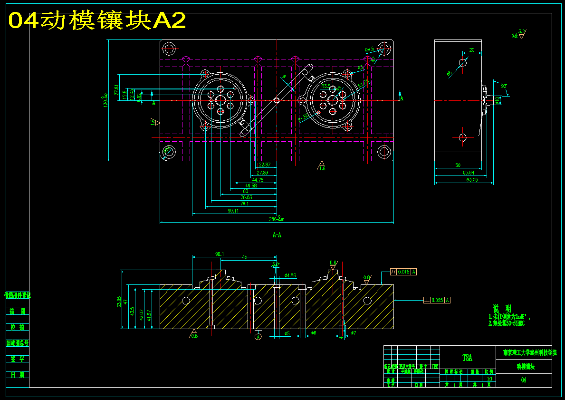Screen dimensions: 565x400
Task: Click the 90.1 dimension in section view
Action: [x=220, y=254]
